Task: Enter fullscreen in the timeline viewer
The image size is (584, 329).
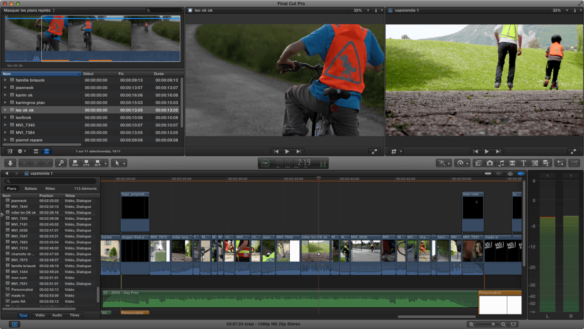Action: pos(573,152)
